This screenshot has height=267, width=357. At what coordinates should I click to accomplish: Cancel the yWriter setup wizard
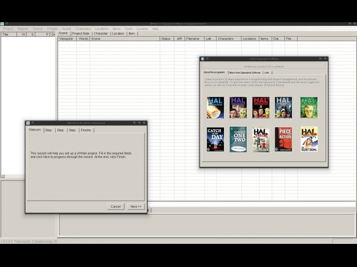click(116, 206)
